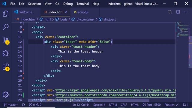Click the code minimap preview

click(182, 29)
